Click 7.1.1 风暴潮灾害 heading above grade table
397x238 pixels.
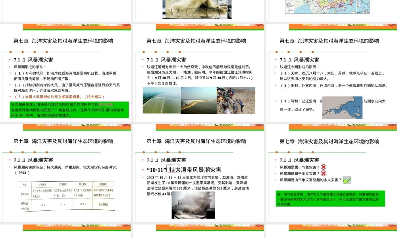pos(33,160)
